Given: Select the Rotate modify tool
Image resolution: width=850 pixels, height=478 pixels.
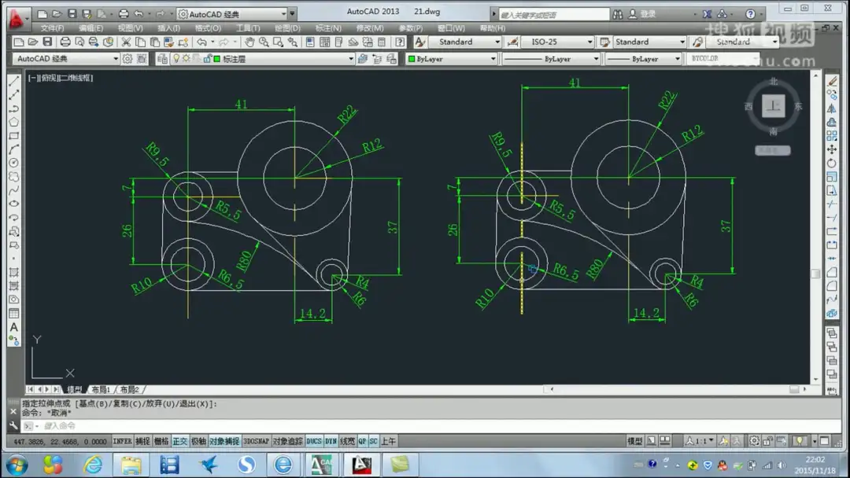Looking at the screenshot, I should click(832, 163).
